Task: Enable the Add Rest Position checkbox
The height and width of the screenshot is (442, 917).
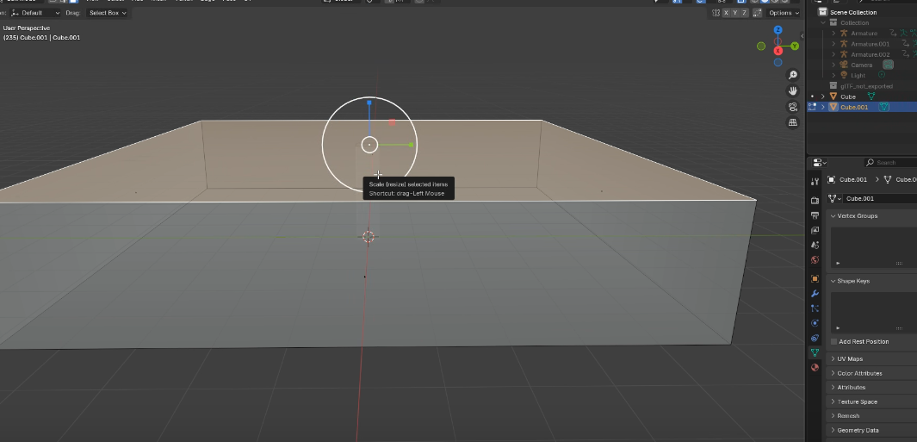Action: pyautogui.click(x=833, y=341)
